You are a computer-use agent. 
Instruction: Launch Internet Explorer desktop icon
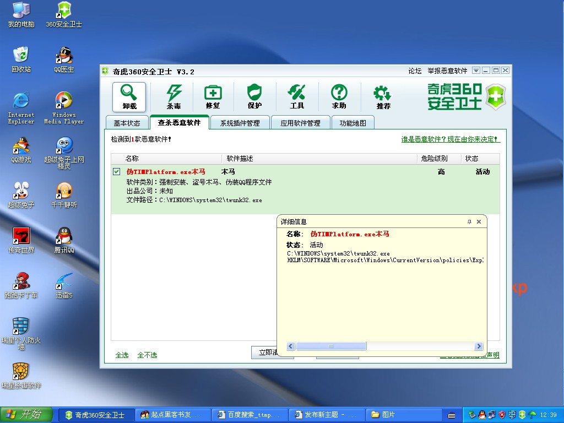point(21,108)
